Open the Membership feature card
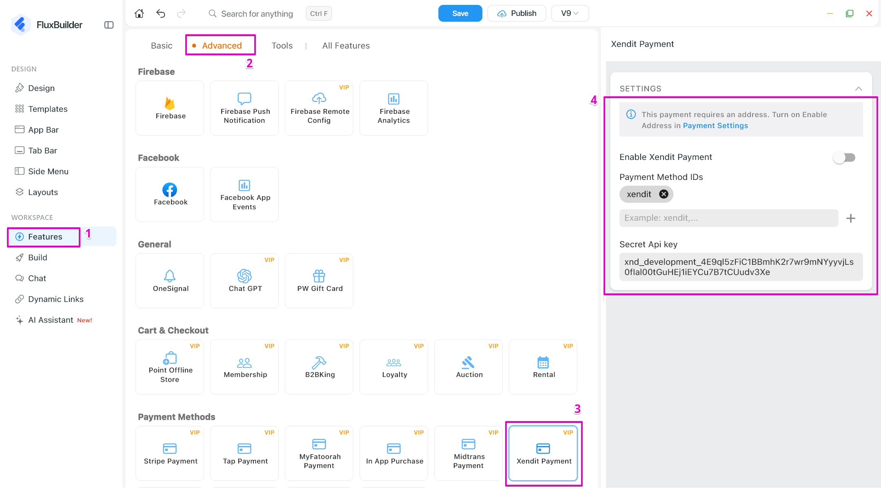Screen dimensions: 881x488 (244, 367)
